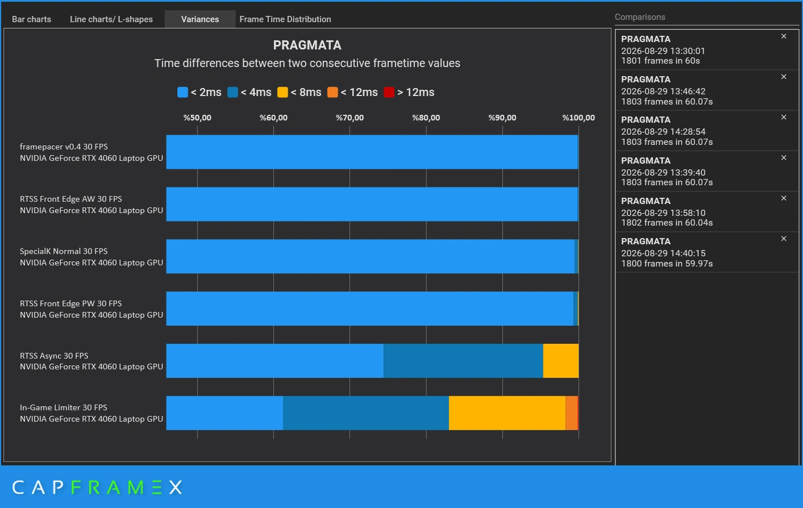Click the chart subtitle about frametime differences
The image size is (803, 508).
(307, 63)
